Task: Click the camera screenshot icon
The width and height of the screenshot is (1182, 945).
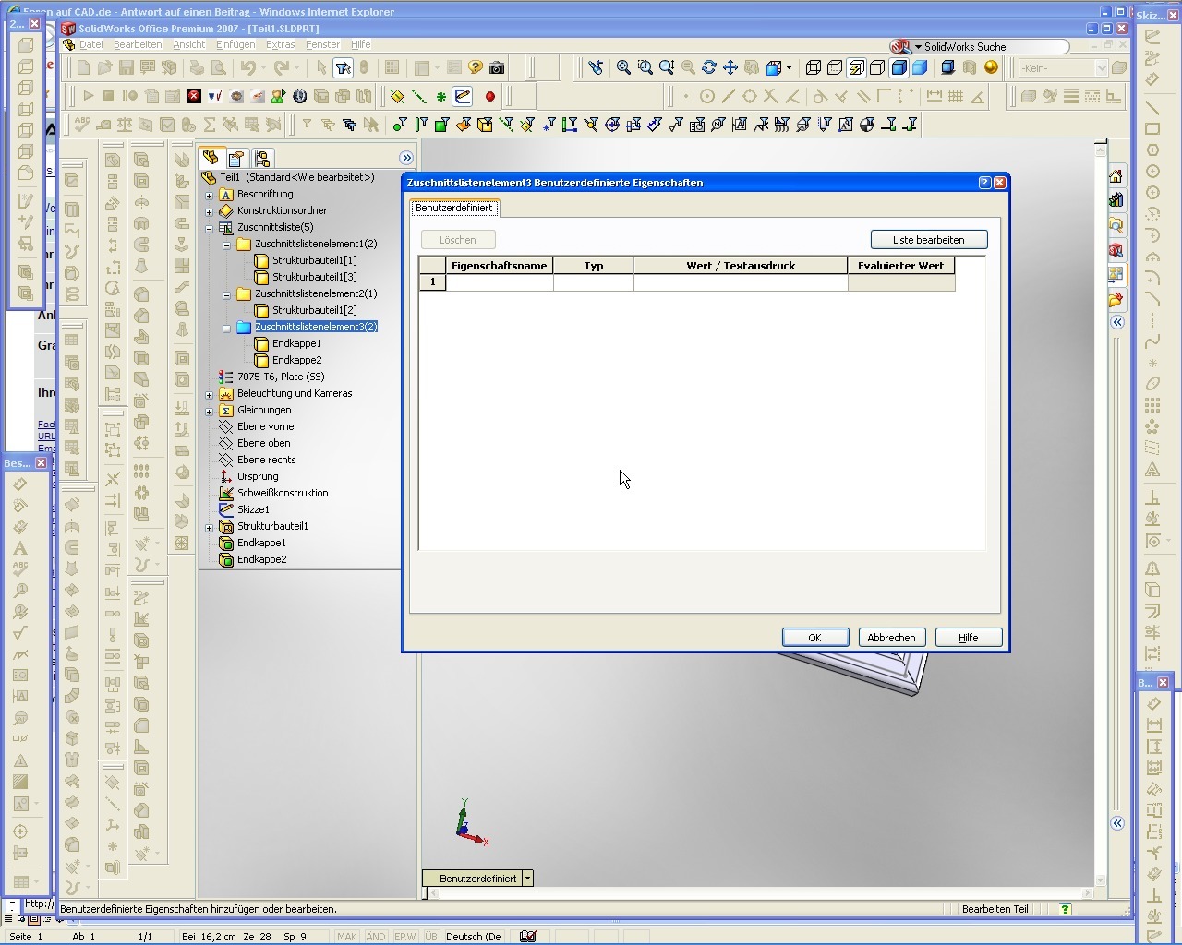Action: (497, 67)
